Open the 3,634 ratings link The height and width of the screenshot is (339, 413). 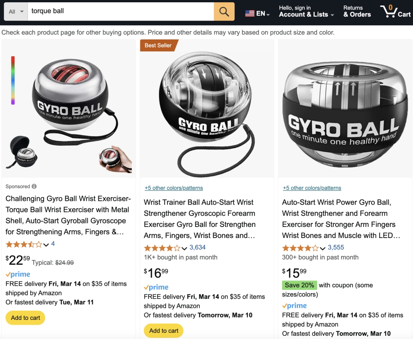(x=197, y=247)
